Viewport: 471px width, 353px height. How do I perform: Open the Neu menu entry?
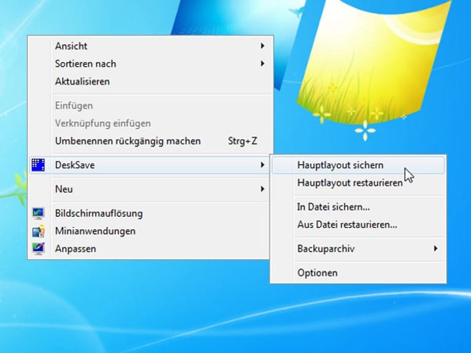coord(150,189)
